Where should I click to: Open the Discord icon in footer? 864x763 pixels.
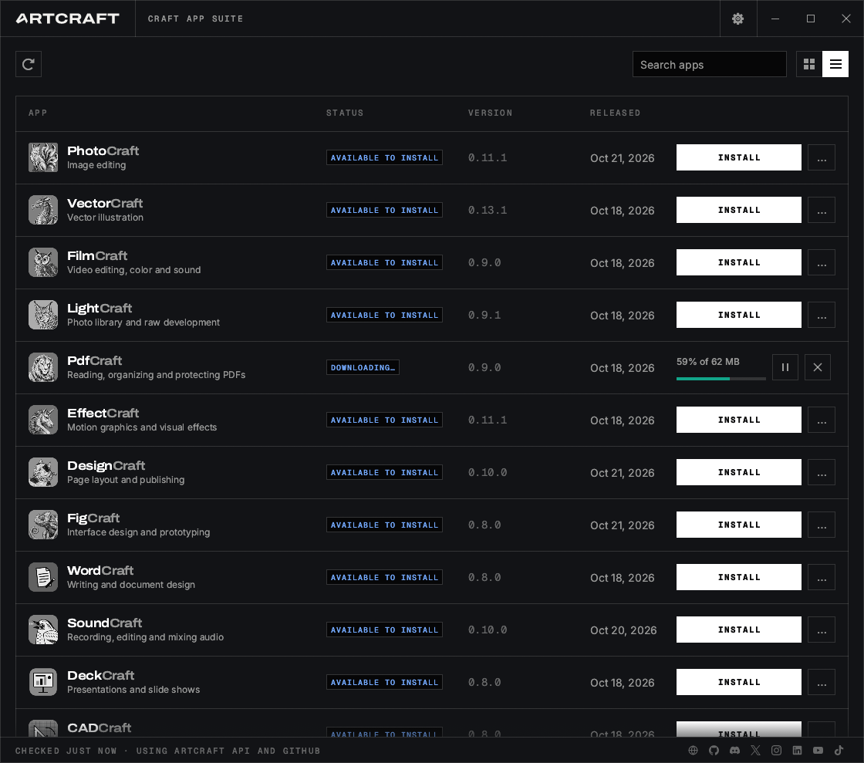735,751
